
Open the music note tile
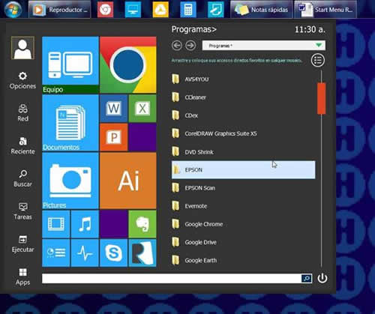coord(85,224)
